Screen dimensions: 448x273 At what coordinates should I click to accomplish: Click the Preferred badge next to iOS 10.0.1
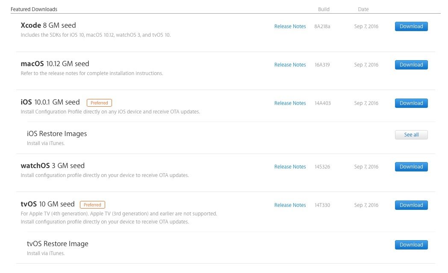click(99, 103)
